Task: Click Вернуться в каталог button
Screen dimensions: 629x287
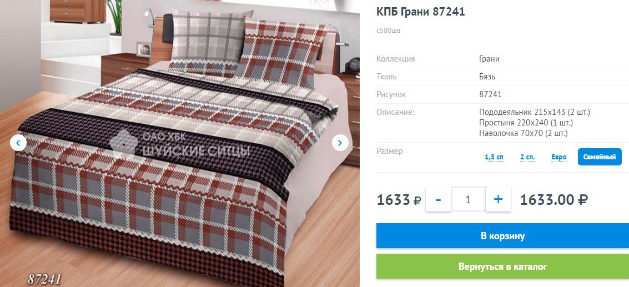Action: tap(502, 266)
